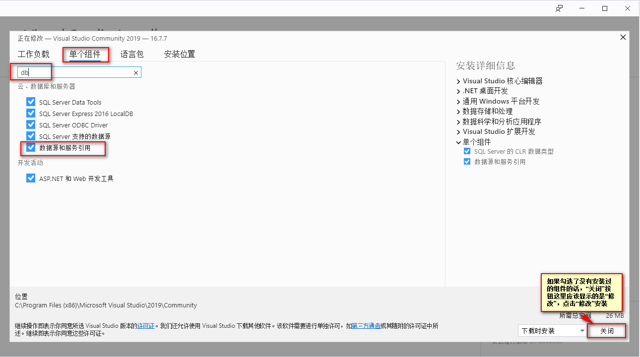The width and height of the screenshot is (640, 357).
Task: Click the 位置 label
Action: tap(21, 296)
